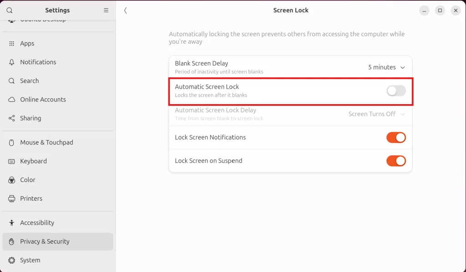466x272 pixels.
Task: Click the Apps grid icon
Action: [12, 44]
